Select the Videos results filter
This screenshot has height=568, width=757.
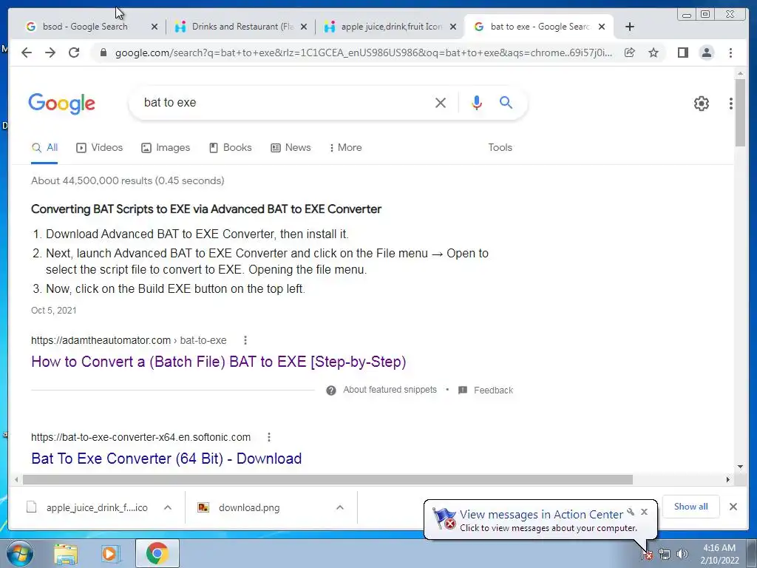pos(100,148)
